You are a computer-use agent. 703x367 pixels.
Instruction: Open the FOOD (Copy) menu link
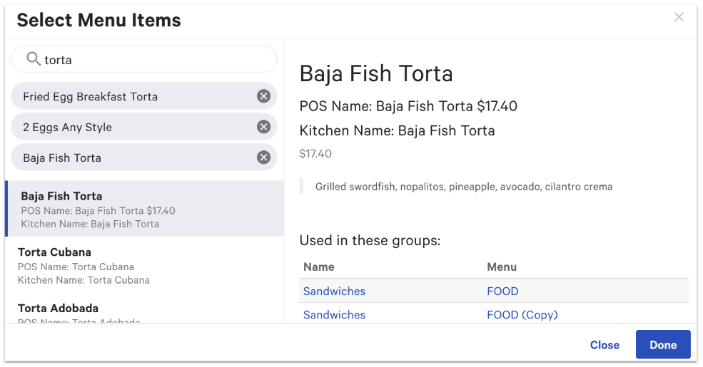[x=522, y=314]
